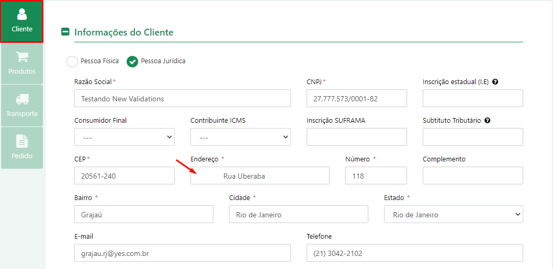
Task: Click the Inscrição SUFRAMA input field
Action: coord(357,137)
